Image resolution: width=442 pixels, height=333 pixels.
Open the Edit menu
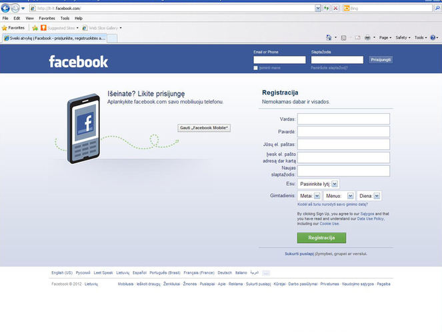17,18
